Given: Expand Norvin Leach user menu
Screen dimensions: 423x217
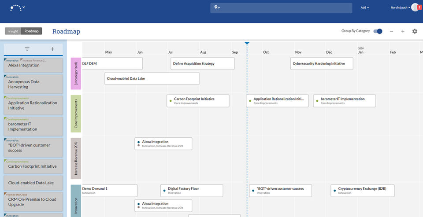Looking at the screenshot, I should click(x=401, y=7).
